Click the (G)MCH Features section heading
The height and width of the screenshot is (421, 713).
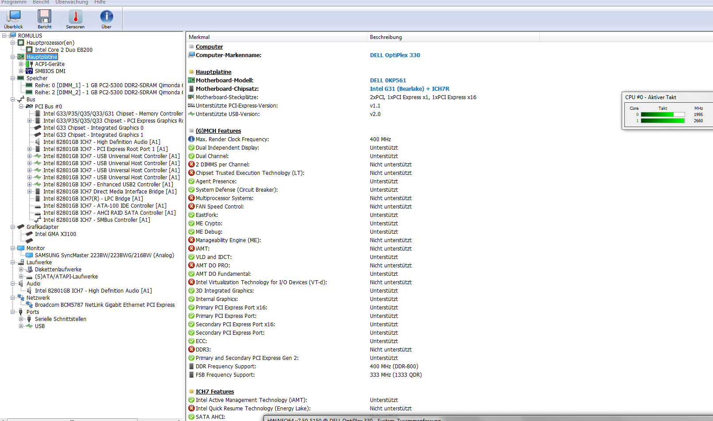(218, 131)
